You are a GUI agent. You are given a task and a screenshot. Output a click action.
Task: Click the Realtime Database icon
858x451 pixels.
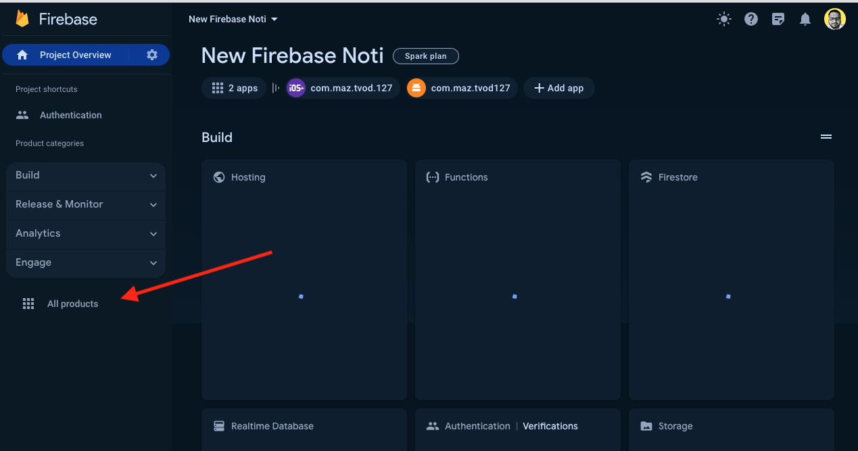(x=219, y=426)
